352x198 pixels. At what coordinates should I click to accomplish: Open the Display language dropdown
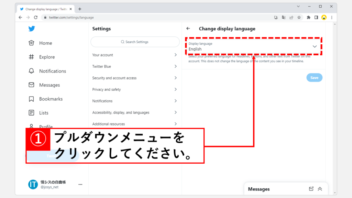coord(253,46)
